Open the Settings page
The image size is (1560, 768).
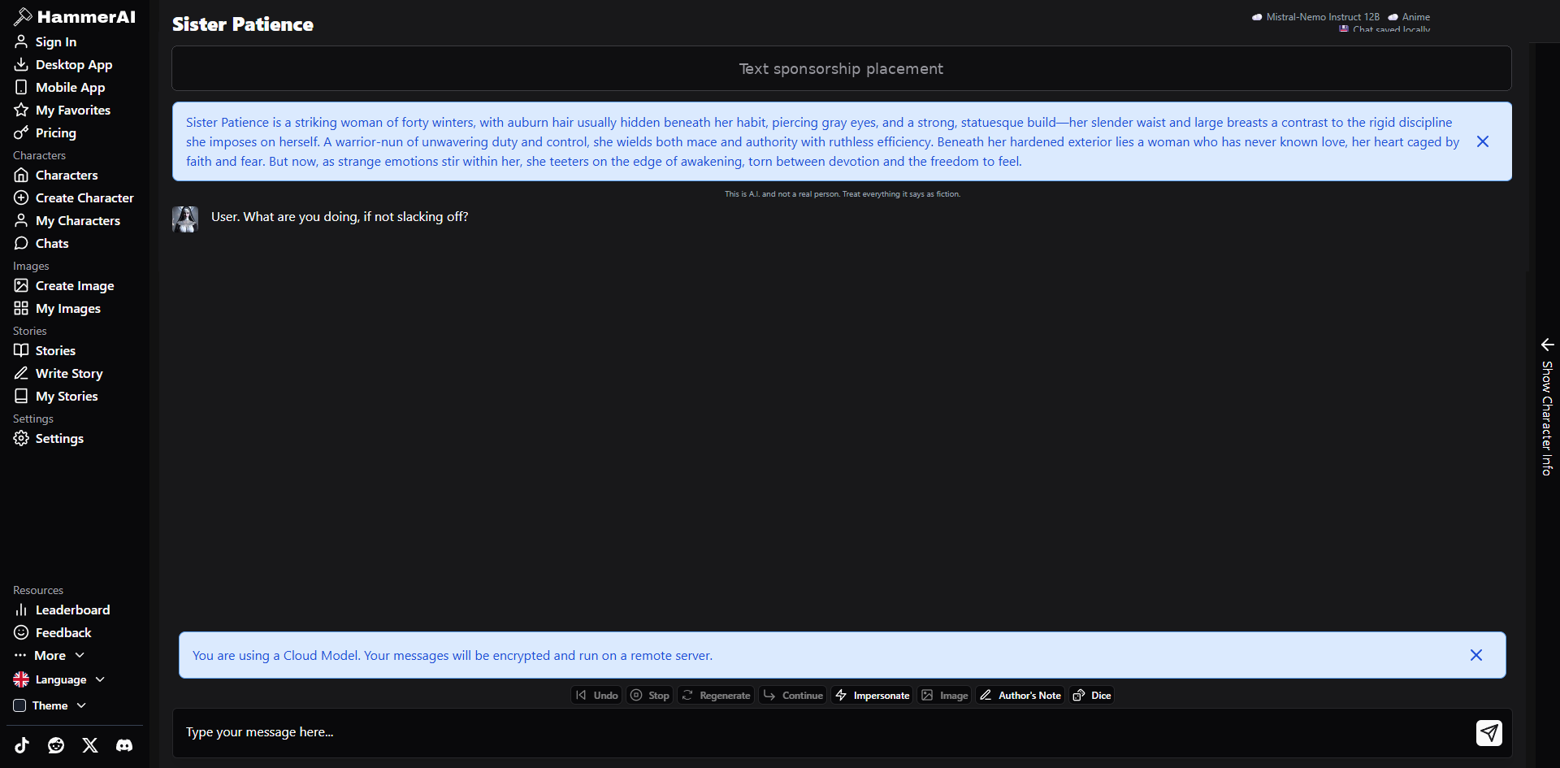click(x=49, y=439)
